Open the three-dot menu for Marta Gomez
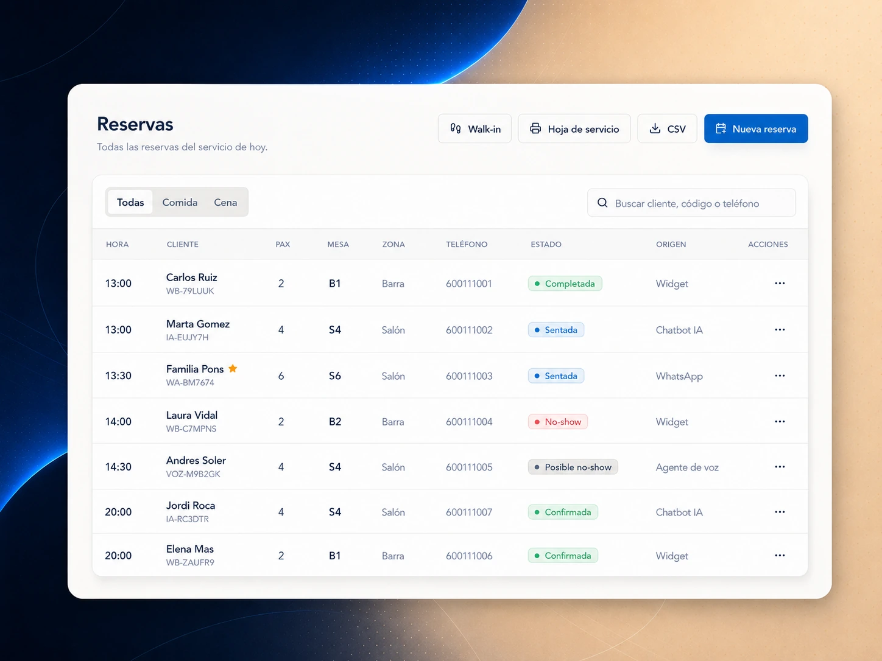This screenshot has width=882, height=661. tap(780, 329)
